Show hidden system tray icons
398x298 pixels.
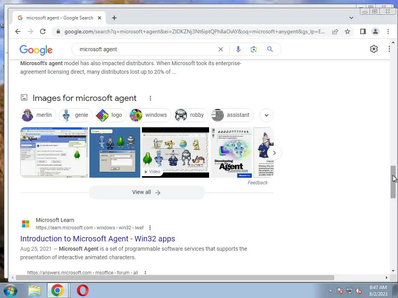(x=330, y=291)
